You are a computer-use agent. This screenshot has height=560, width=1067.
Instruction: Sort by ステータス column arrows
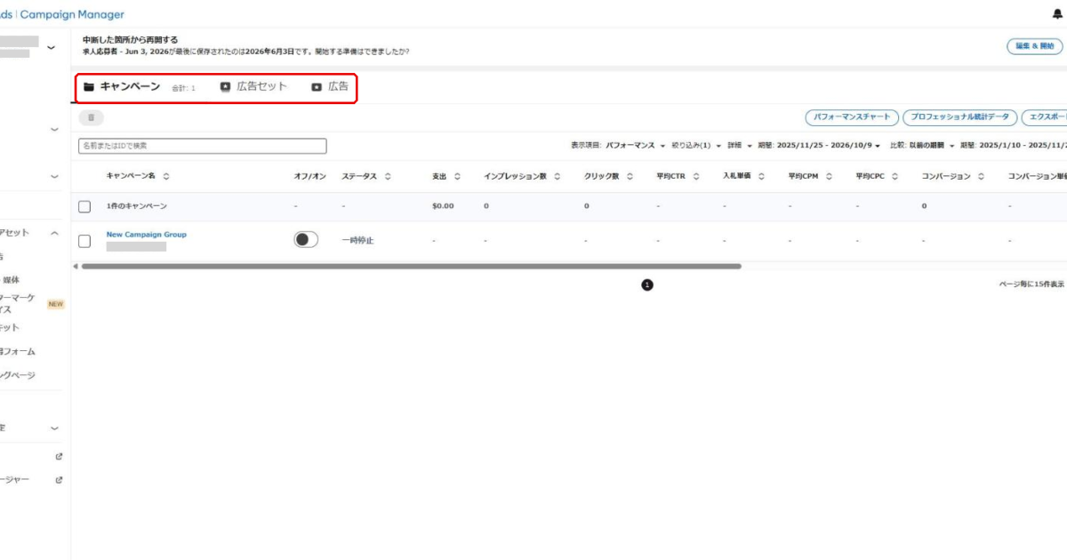pos(388,176)
